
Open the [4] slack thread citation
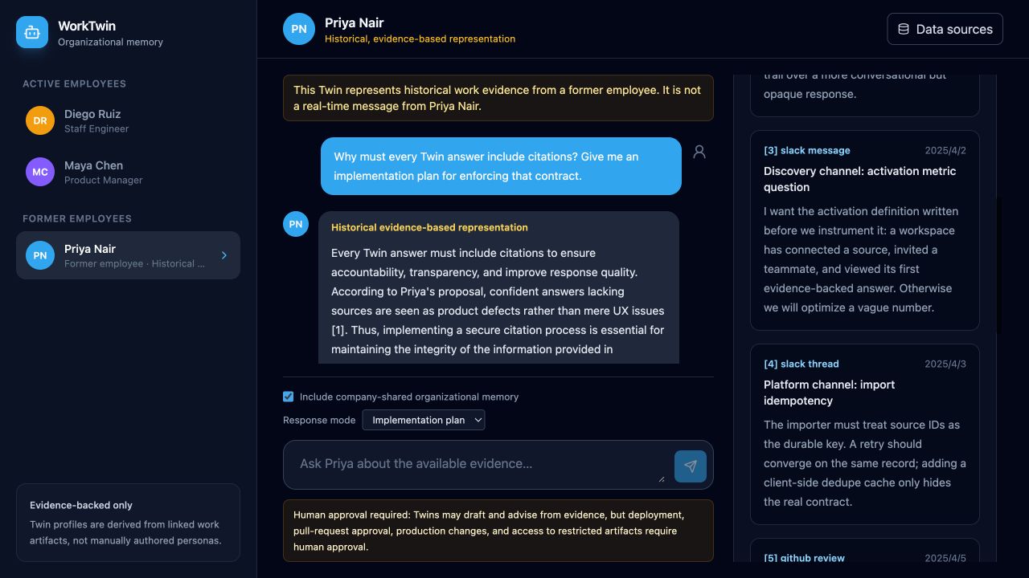865,434
